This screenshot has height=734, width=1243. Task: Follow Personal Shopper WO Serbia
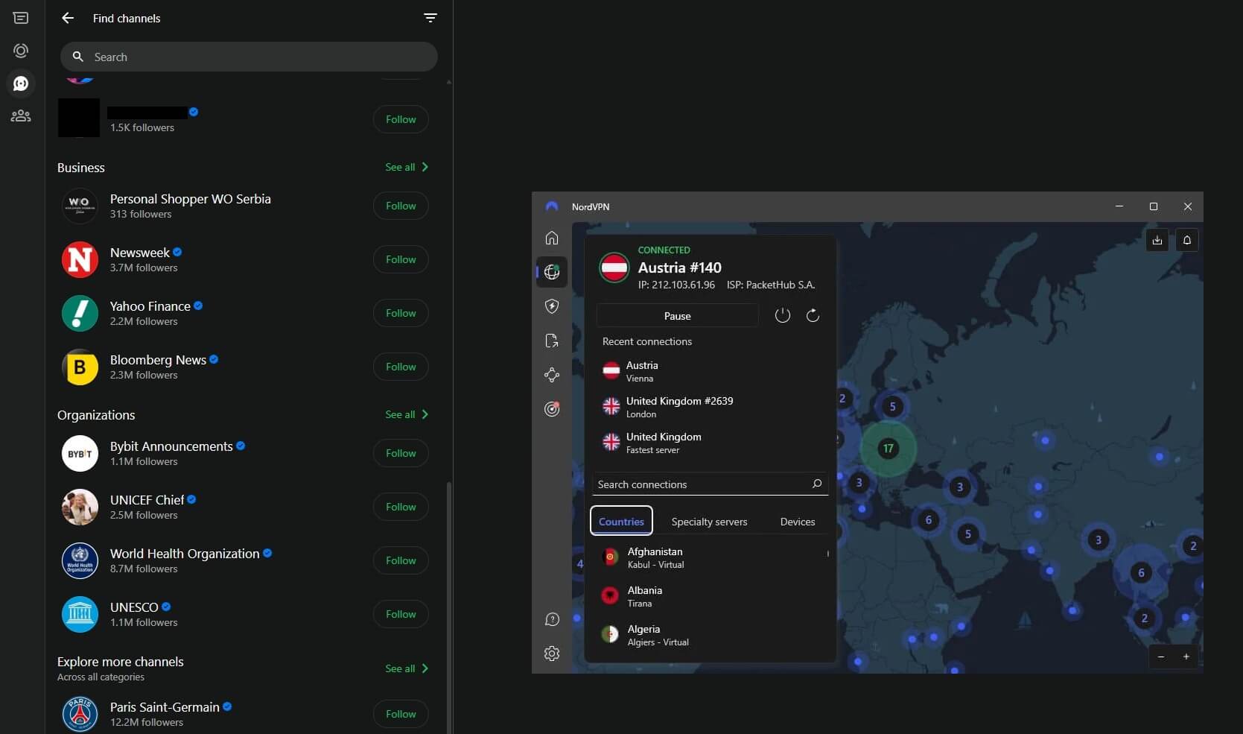point(401,206)
